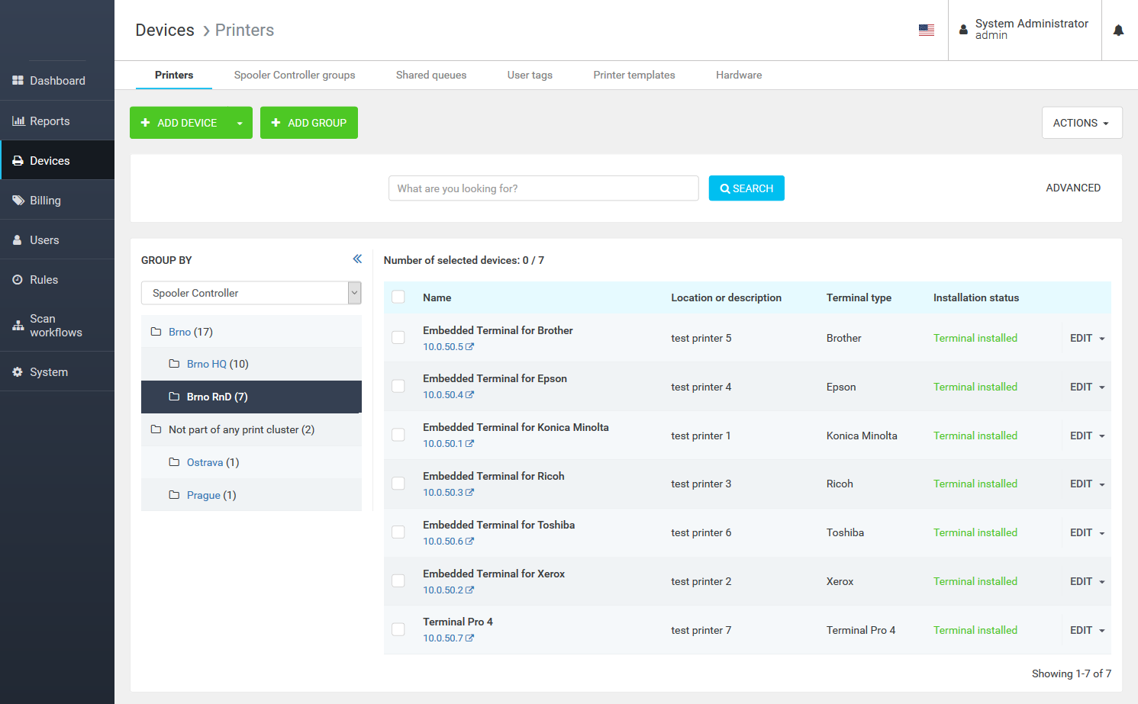Viewport: 1138px width, 704px height.
Task: Select the Reports icon in the sidebar
Action: click(x=18, y=121)
